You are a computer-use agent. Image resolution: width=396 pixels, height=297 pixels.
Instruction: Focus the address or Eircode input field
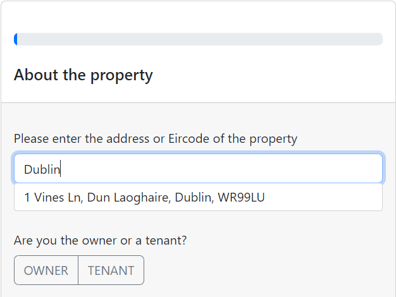click(x=198, y=169)
